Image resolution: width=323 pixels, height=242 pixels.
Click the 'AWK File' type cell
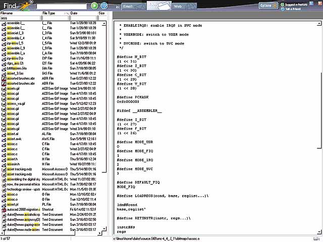[48, 139]
